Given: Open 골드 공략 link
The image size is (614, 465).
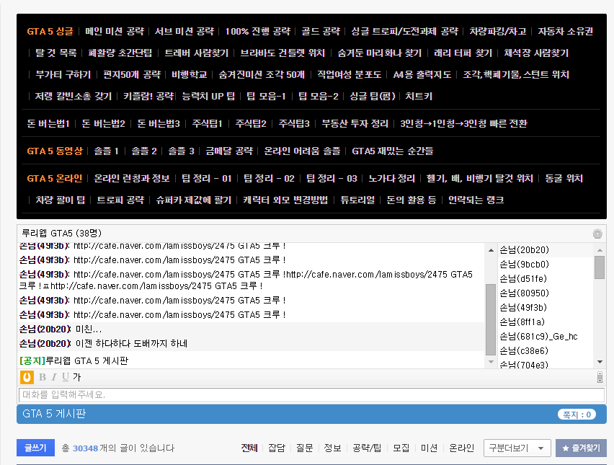Looking at the screenshot, I should (321, 31).
